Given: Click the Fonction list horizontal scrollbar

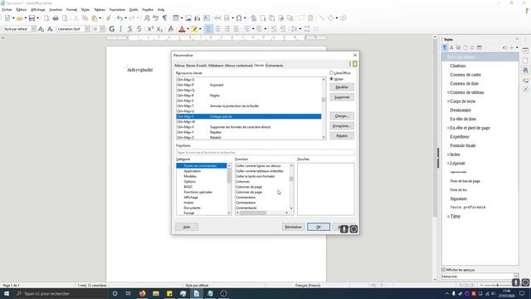Looking at the screenshot, I should [262, 213].
